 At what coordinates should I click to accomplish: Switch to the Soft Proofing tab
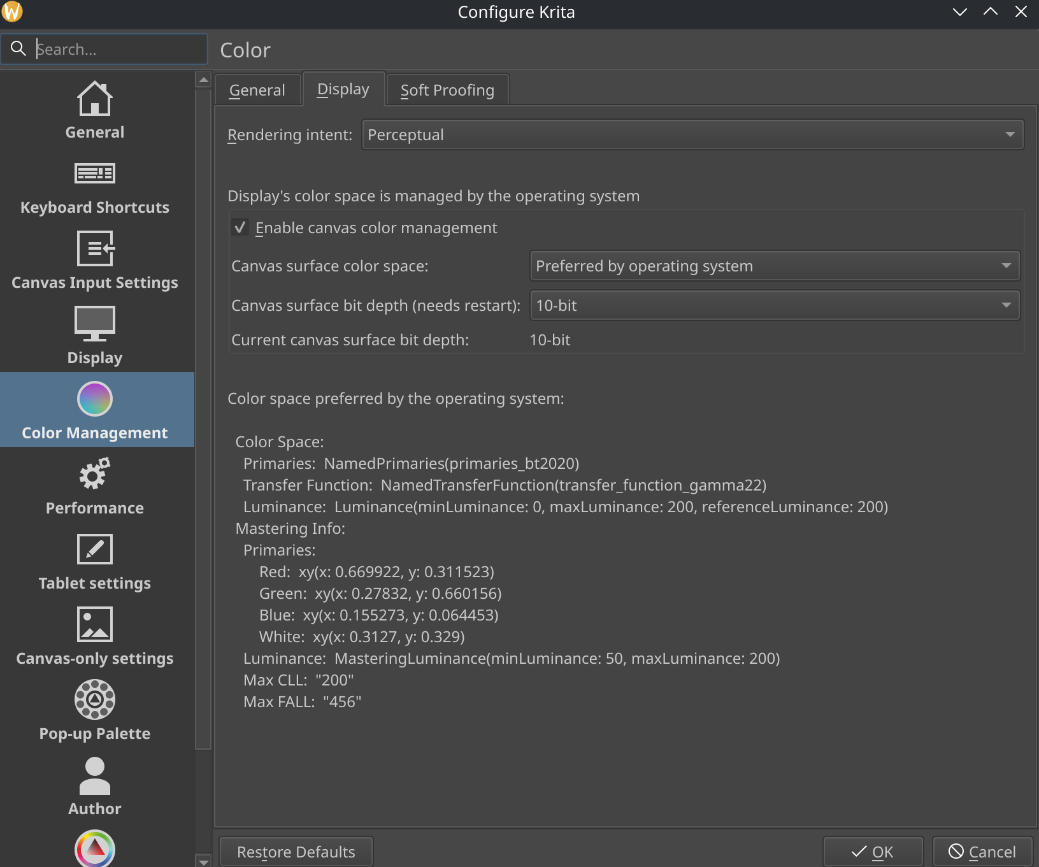coord(447,90)
